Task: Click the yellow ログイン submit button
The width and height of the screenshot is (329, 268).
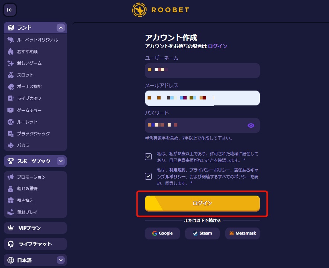Action: (202, 203)
